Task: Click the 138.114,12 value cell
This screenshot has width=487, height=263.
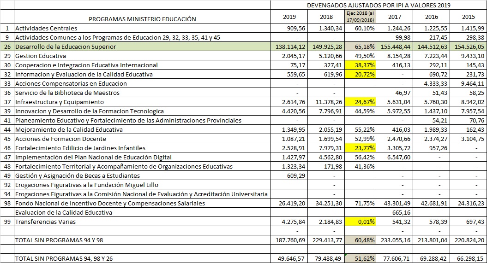Action: click(289, 47)
